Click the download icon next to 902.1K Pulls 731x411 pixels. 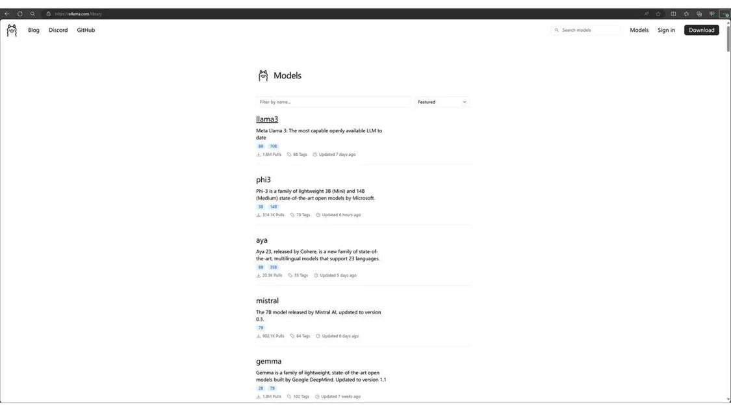(x=258, y=336)
